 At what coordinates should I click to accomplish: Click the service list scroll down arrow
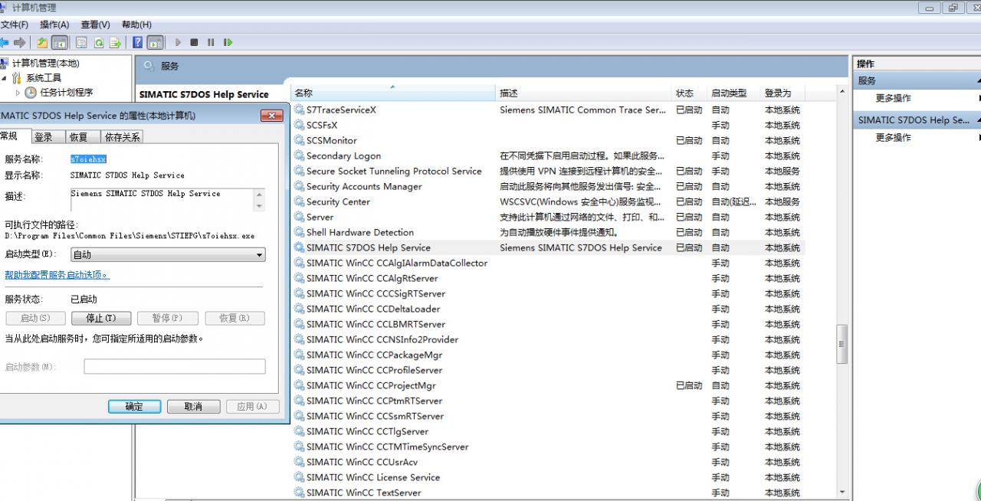coord(842,493)
